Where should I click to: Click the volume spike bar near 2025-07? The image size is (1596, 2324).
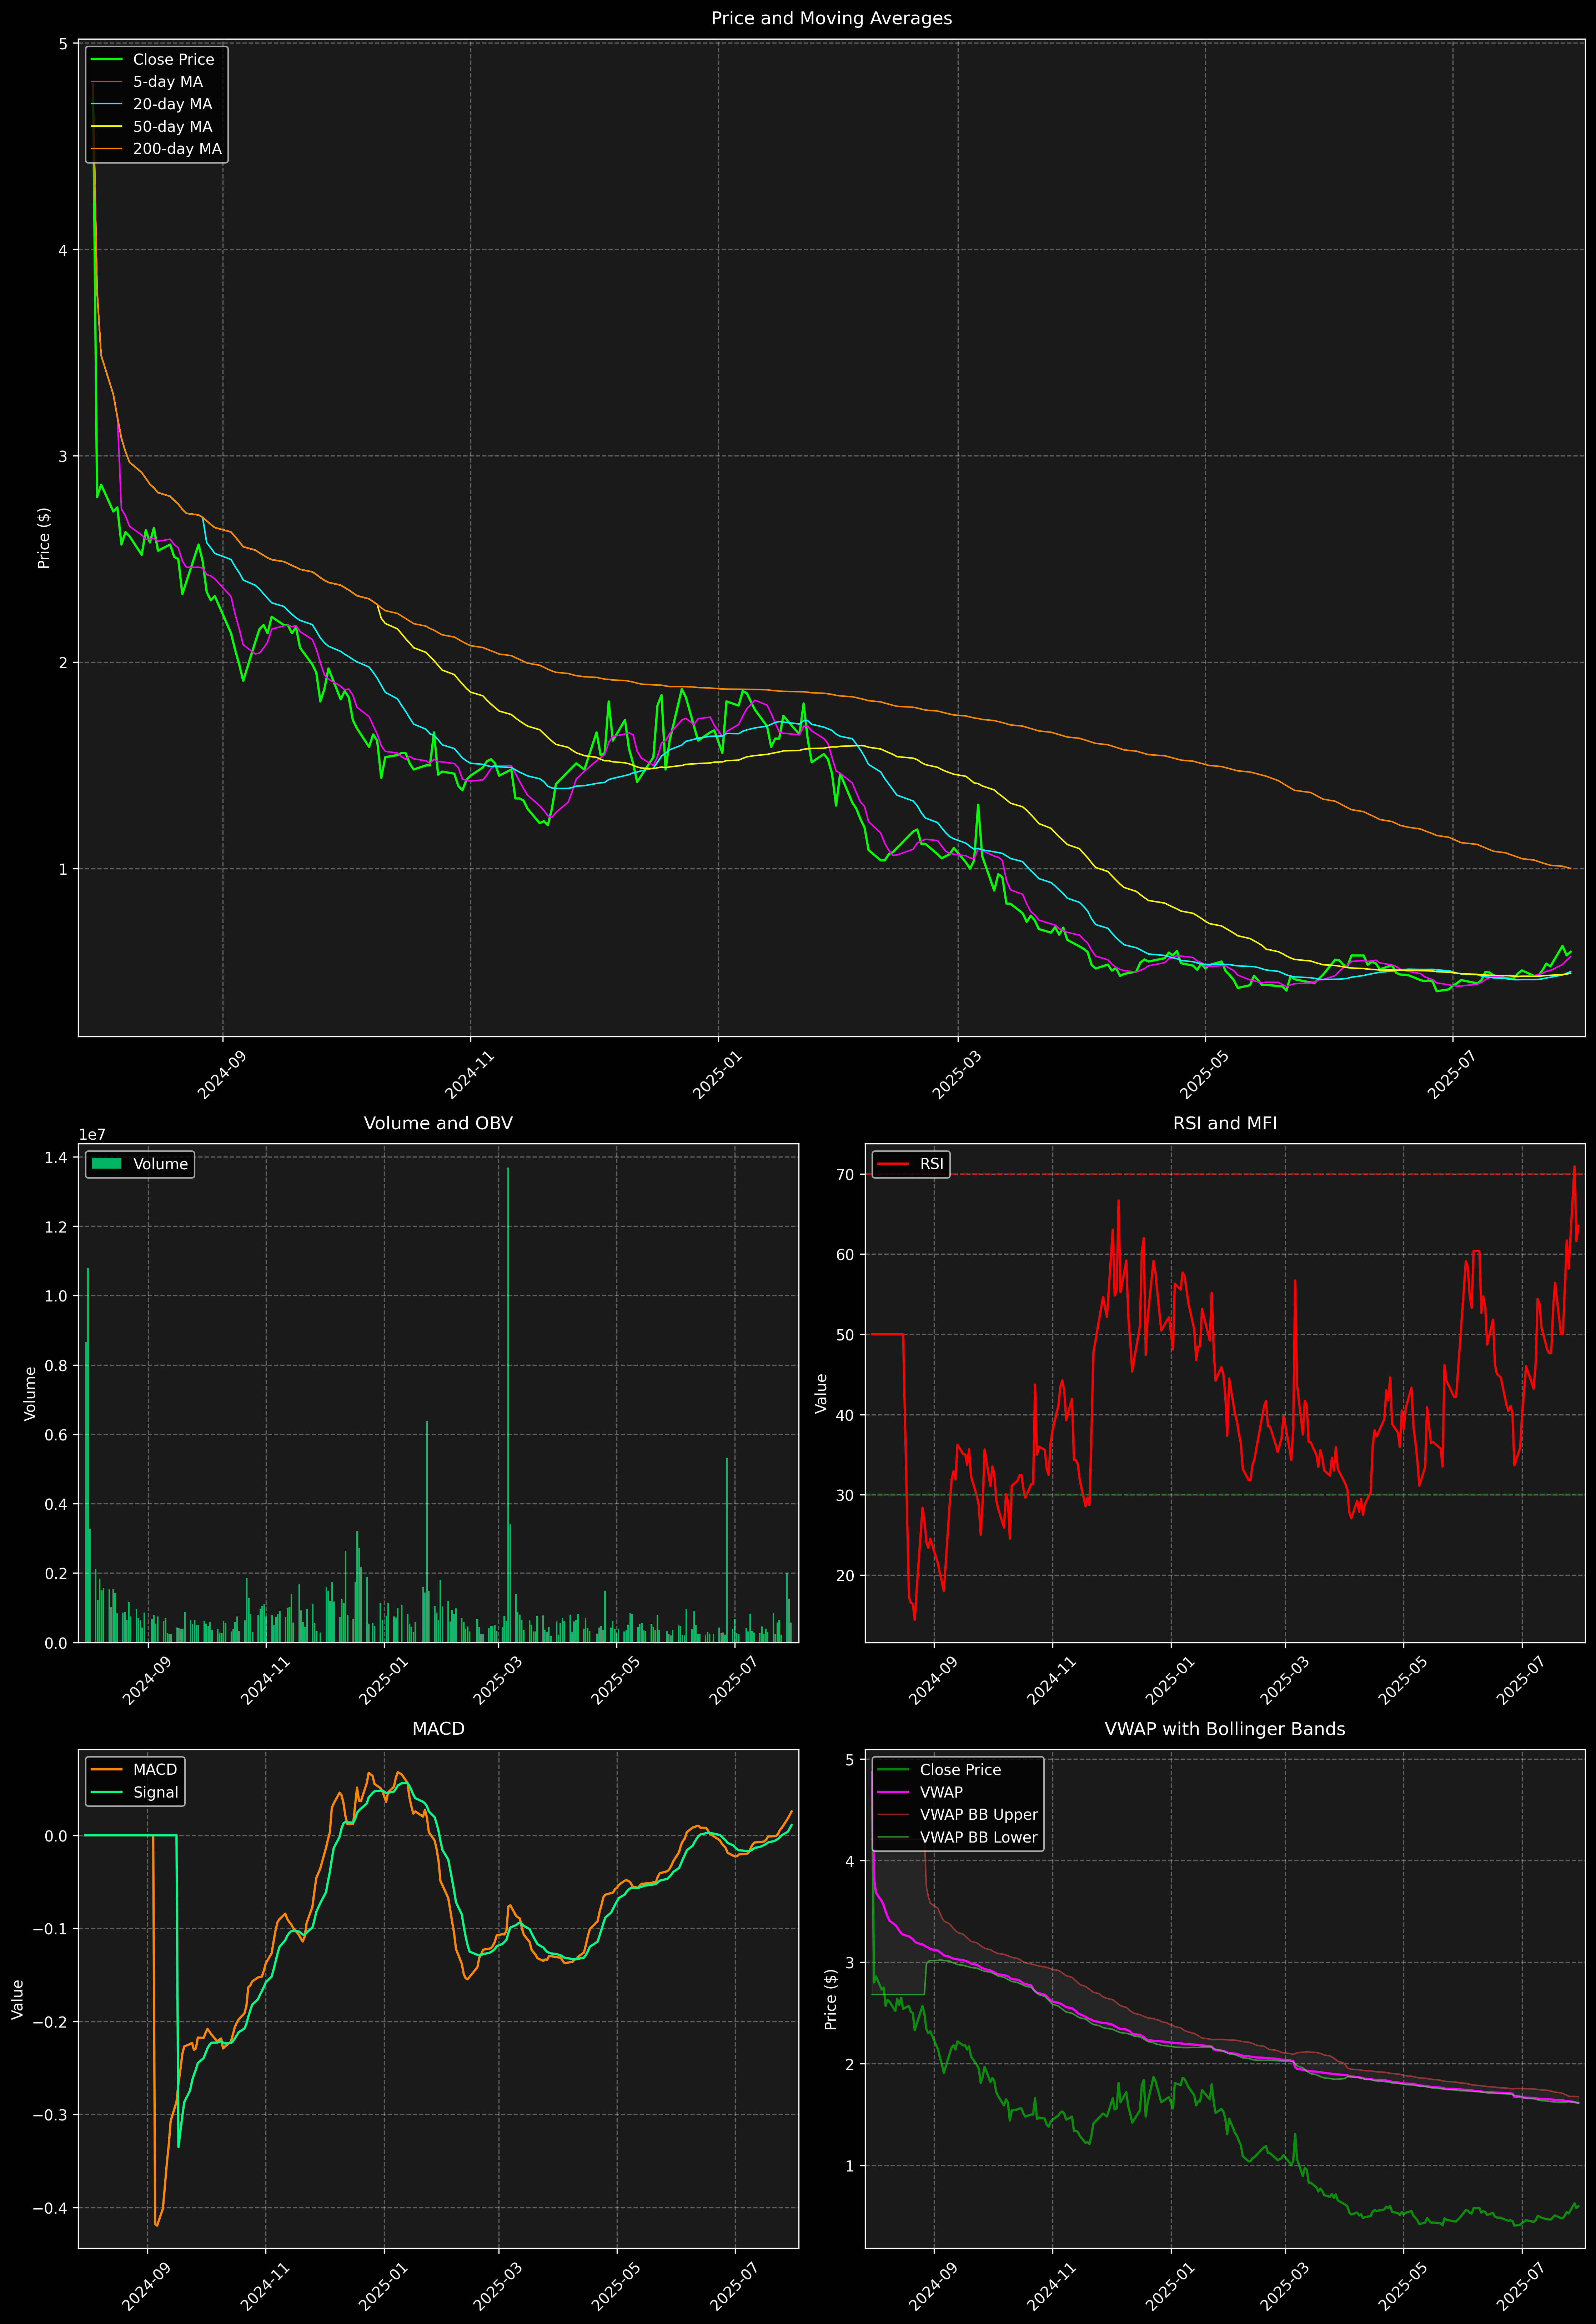point(727,1550)
